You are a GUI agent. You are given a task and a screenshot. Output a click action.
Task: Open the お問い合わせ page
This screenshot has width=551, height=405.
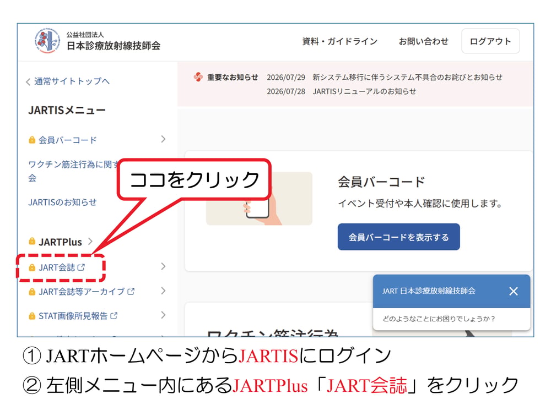pyautogui.click(x=423, y=41)
